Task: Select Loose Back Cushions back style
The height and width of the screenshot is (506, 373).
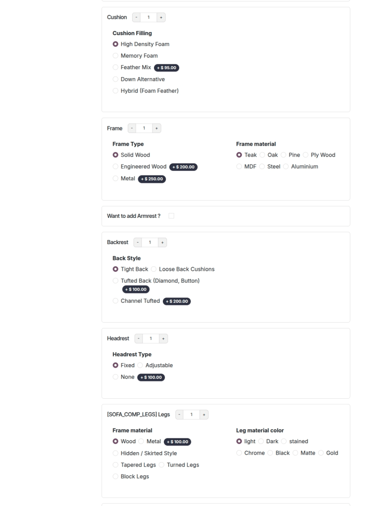Action: 153,269
